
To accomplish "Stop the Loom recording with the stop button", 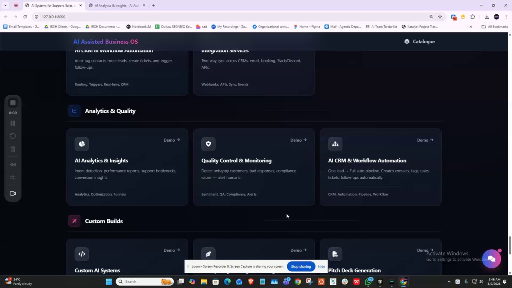I will coord(13,103).
